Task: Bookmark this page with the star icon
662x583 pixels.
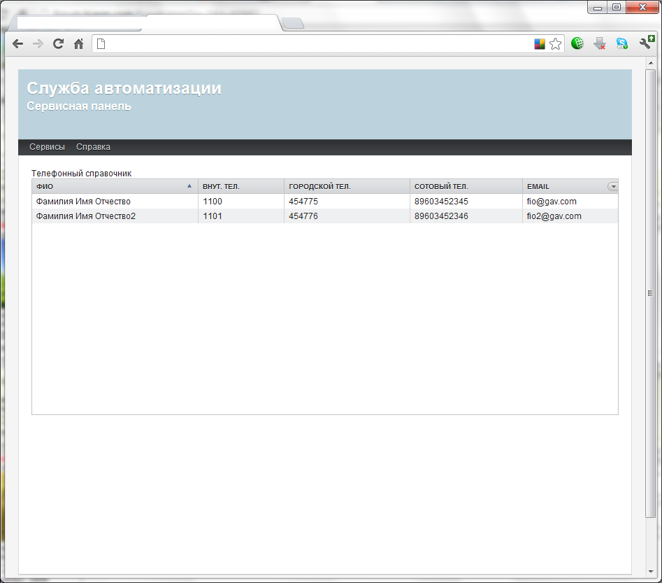Action: pyautogui.click(x=555, y=44)
